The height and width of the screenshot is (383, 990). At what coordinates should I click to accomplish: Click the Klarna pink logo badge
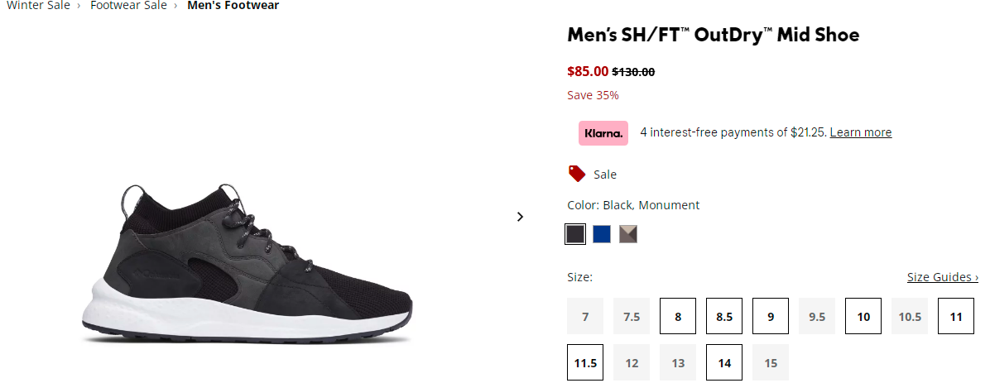coord(603,133)
